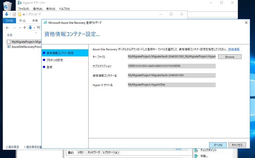Click the Browse button for key file
Viewport: 255px width, 158px height.
click(x=229, y=57)
